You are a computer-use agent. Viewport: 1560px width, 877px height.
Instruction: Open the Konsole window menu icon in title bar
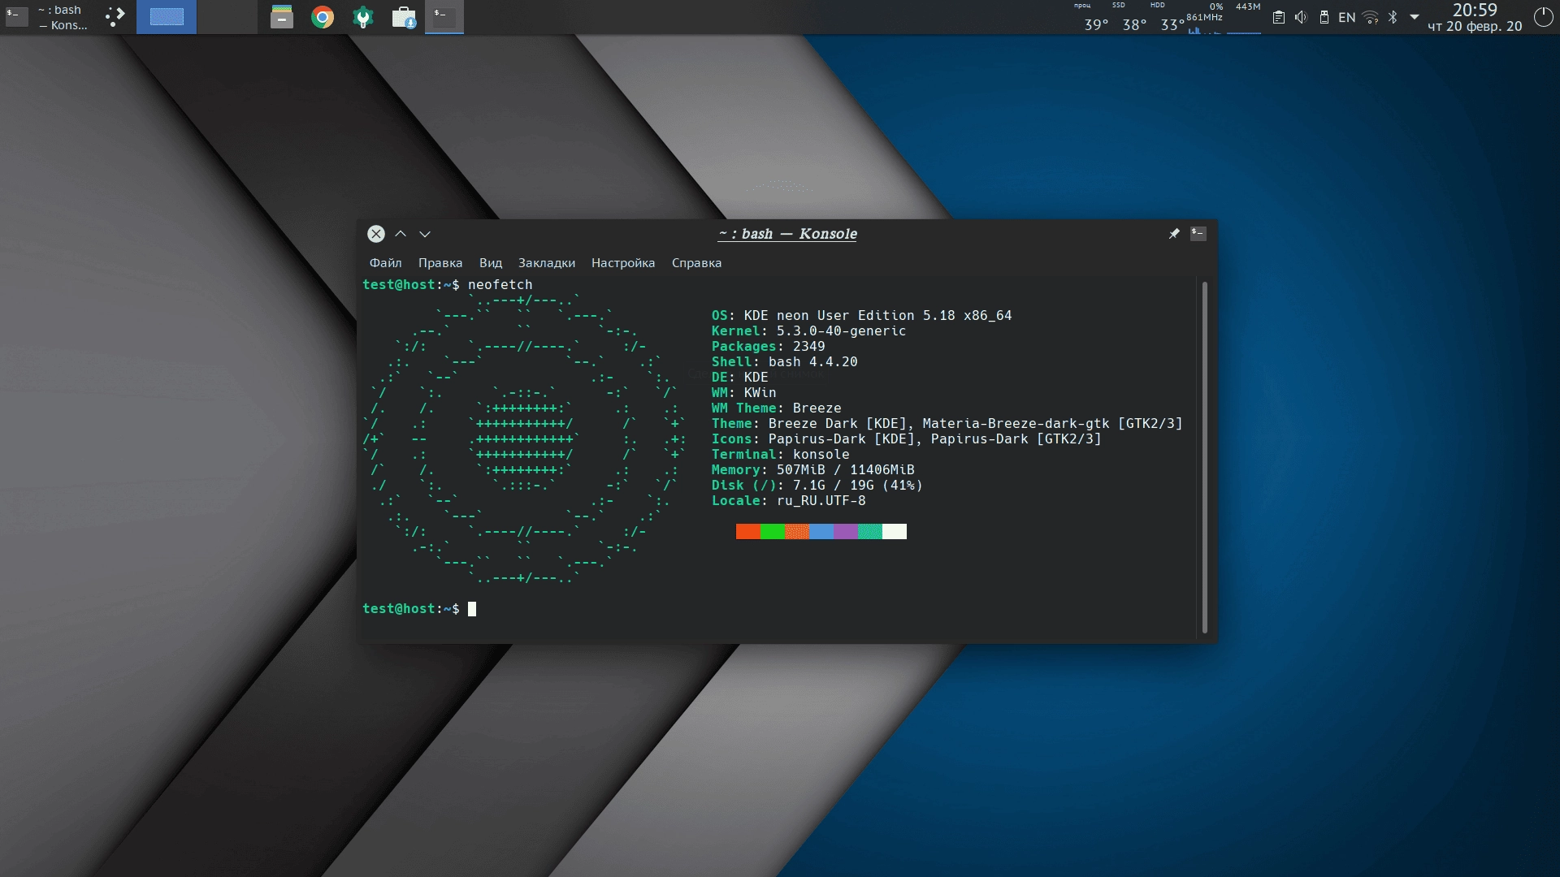click(1198, 234)
